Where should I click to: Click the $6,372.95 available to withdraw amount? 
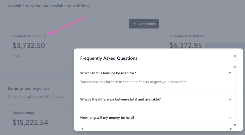[186, 45]
